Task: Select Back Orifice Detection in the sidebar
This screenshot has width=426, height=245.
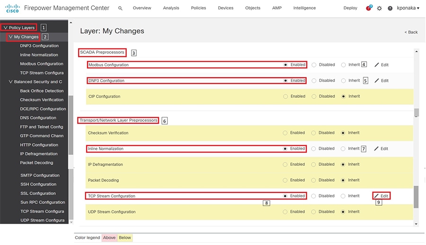Action: click(x=42, y=91)
